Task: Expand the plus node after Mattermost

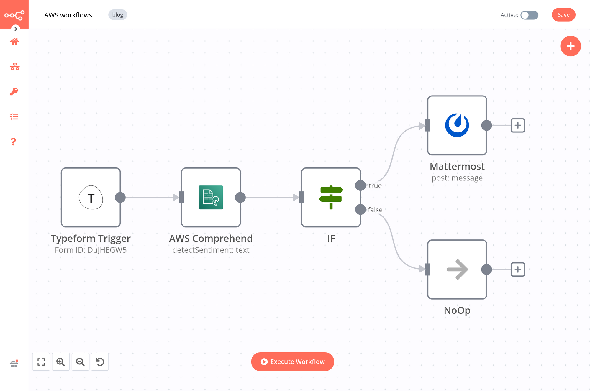Action: [x=518, y=126]
